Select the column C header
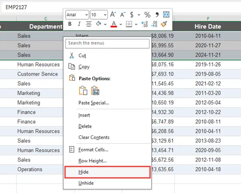The height and width of the screenshot is (193, 241). 46,18
